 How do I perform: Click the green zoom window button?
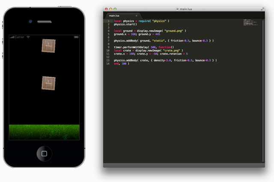(115, 9)
